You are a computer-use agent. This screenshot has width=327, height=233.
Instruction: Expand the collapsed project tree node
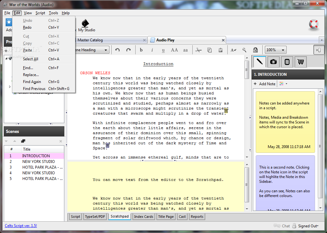tap(10, 87)
